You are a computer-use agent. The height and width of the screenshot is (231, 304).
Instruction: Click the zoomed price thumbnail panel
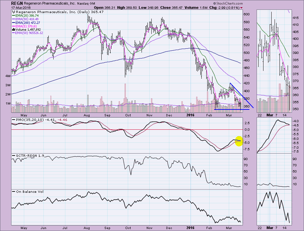pos(273,61)
